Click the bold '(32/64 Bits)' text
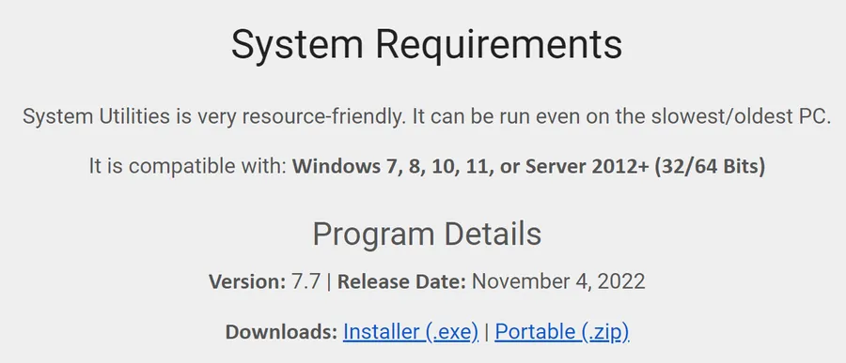This screenshot has height=363, width=846. pyautogui.click(x=710, y=166)
